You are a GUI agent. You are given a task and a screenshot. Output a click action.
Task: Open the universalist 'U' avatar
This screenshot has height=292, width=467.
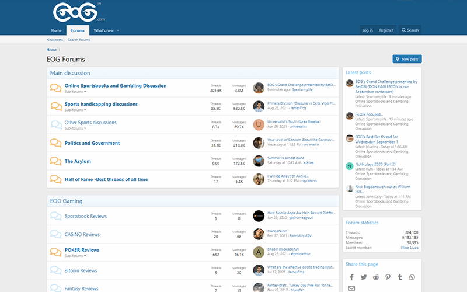tap(259, 124)
